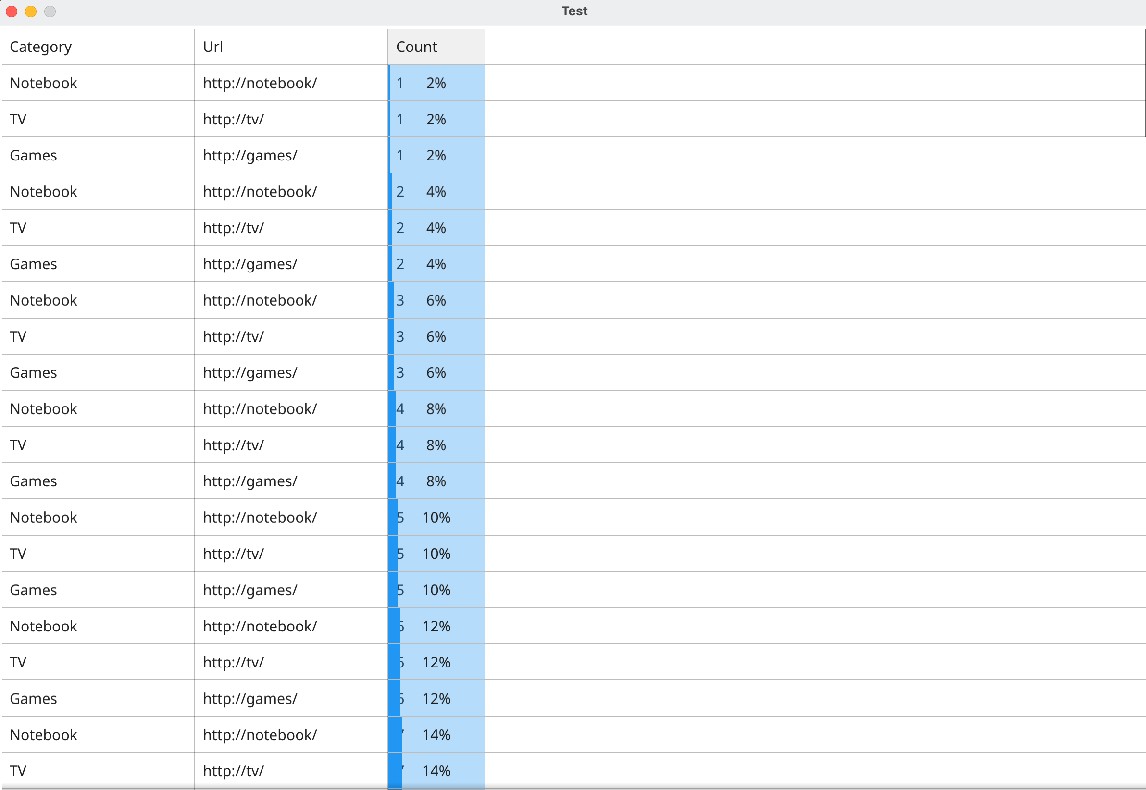Click the Games progress bar showing 12%
Viewport: 1146px width, 790px height.
[436, 698]
